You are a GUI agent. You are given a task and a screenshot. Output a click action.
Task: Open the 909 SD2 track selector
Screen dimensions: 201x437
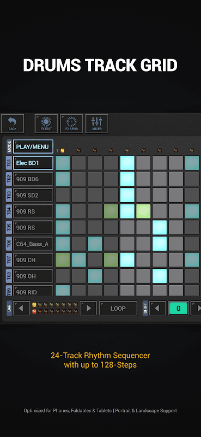[33, 195]
